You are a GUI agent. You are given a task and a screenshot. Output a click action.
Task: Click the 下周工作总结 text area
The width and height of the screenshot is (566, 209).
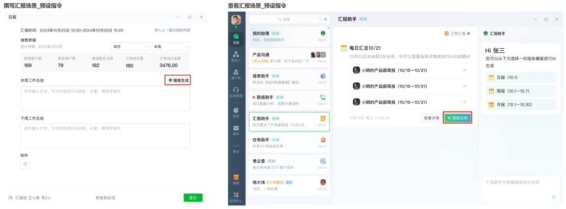coord(105,136)
